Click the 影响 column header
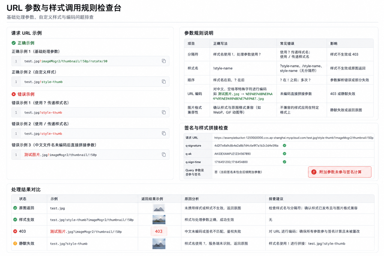This screenshot has height=256, width=384. (334, 43)
